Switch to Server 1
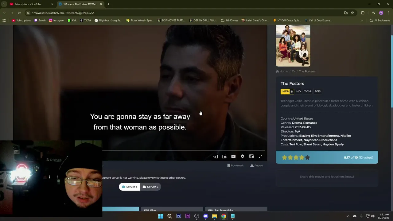The width and height of the screenshot is (393, 221). [129, 187]
